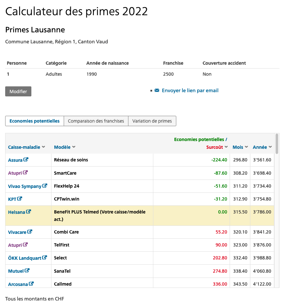Open the Vivao Sympany insurer link

click(x=25, y=186)
